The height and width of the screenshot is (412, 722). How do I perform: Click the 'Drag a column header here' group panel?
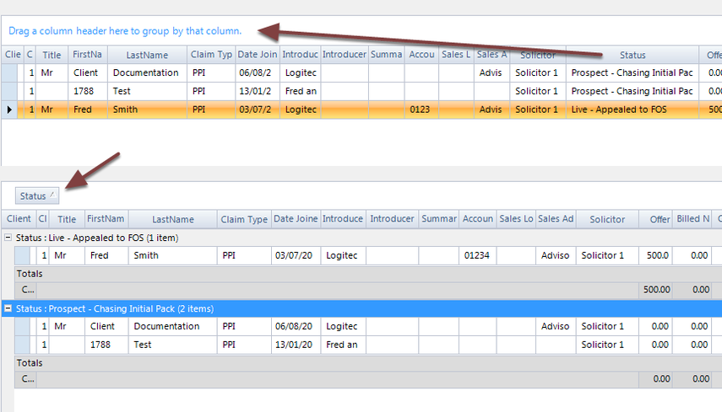click(x=361, y=31)
